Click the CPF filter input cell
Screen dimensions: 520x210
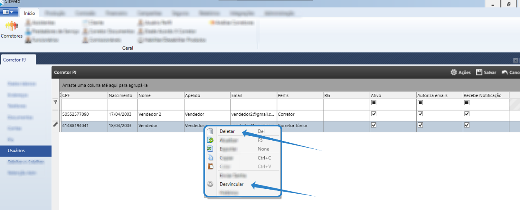click(84, 104)
